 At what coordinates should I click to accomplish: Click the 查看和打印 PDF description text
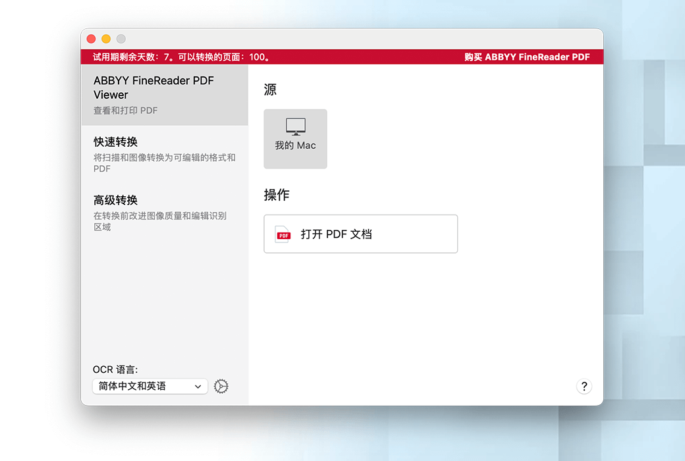pyautogui.click(x=125, y=111)
